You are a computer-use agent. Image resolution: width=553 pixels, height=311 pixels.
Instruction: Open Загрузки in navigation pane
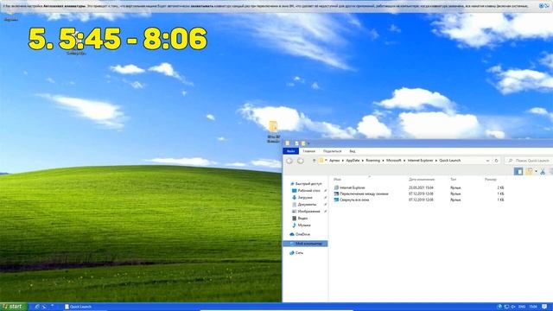(x=302, y=198)
